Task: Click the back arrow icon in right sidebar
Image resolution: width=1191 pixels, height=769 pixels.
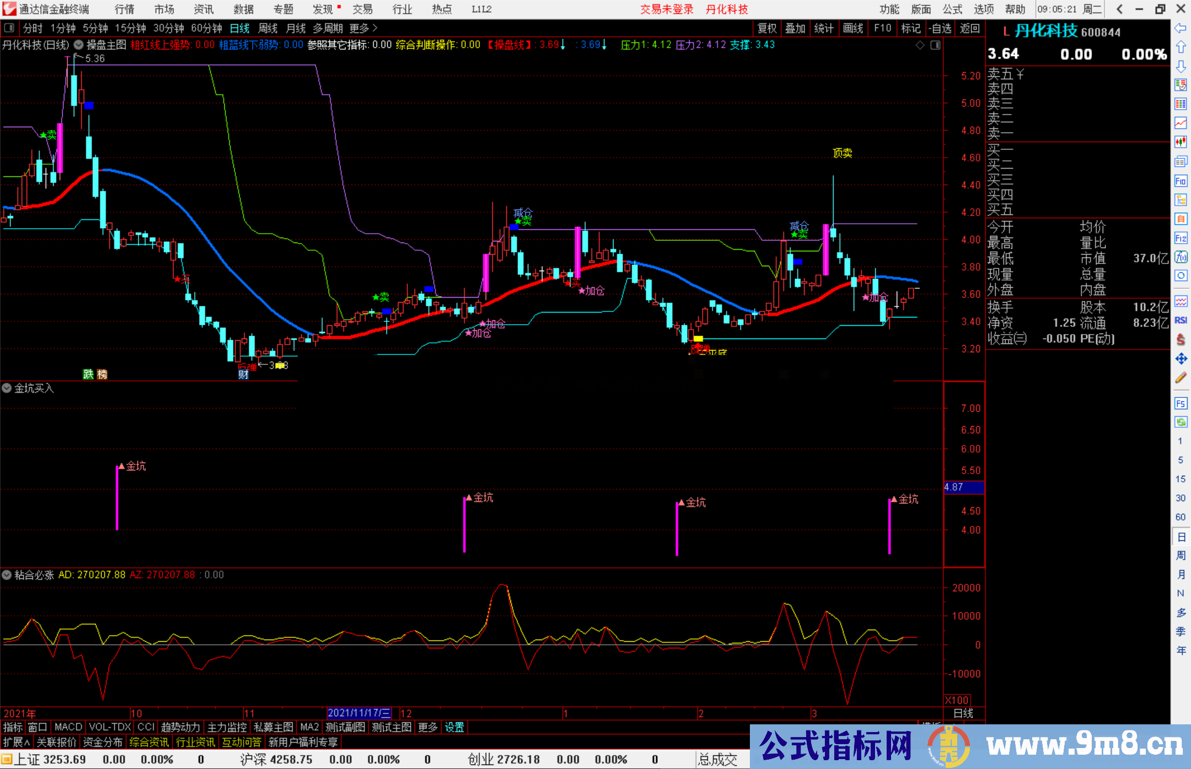Action: 1180,28
